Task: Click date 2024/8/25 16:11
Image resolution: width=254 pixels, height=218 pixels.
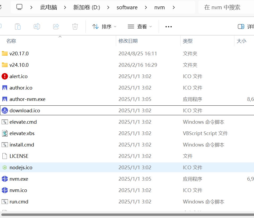Action: [x=138, y=54]
